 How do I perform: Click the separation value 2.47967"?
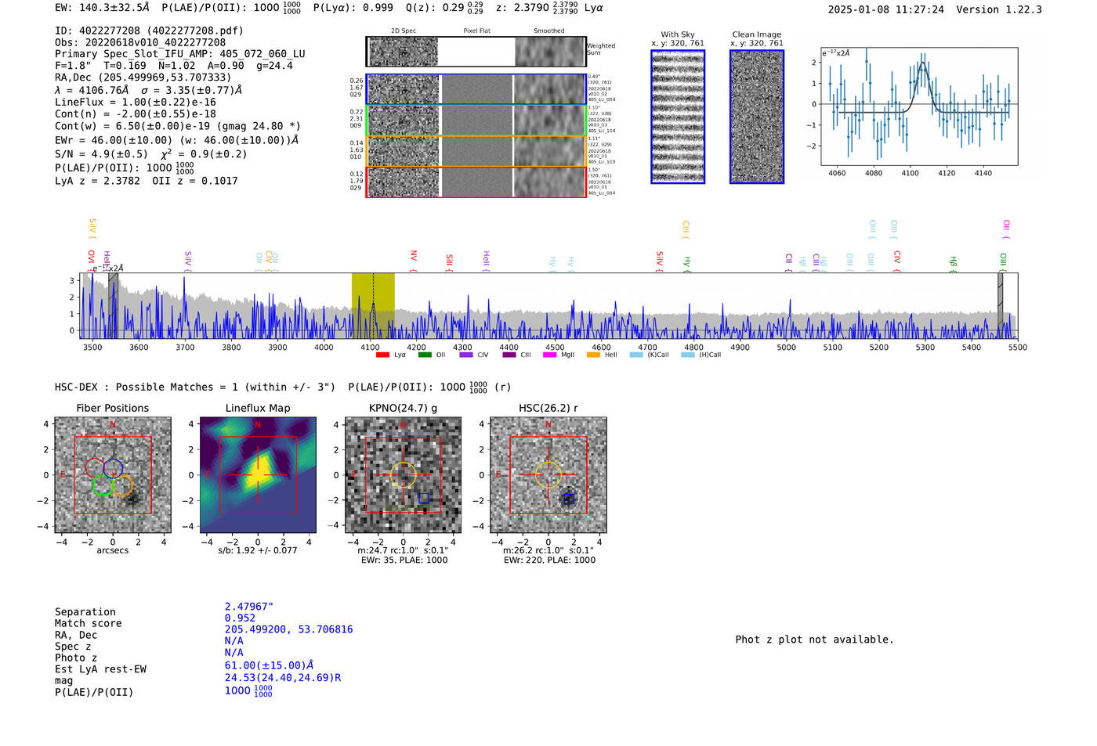[x=249, y=607]
